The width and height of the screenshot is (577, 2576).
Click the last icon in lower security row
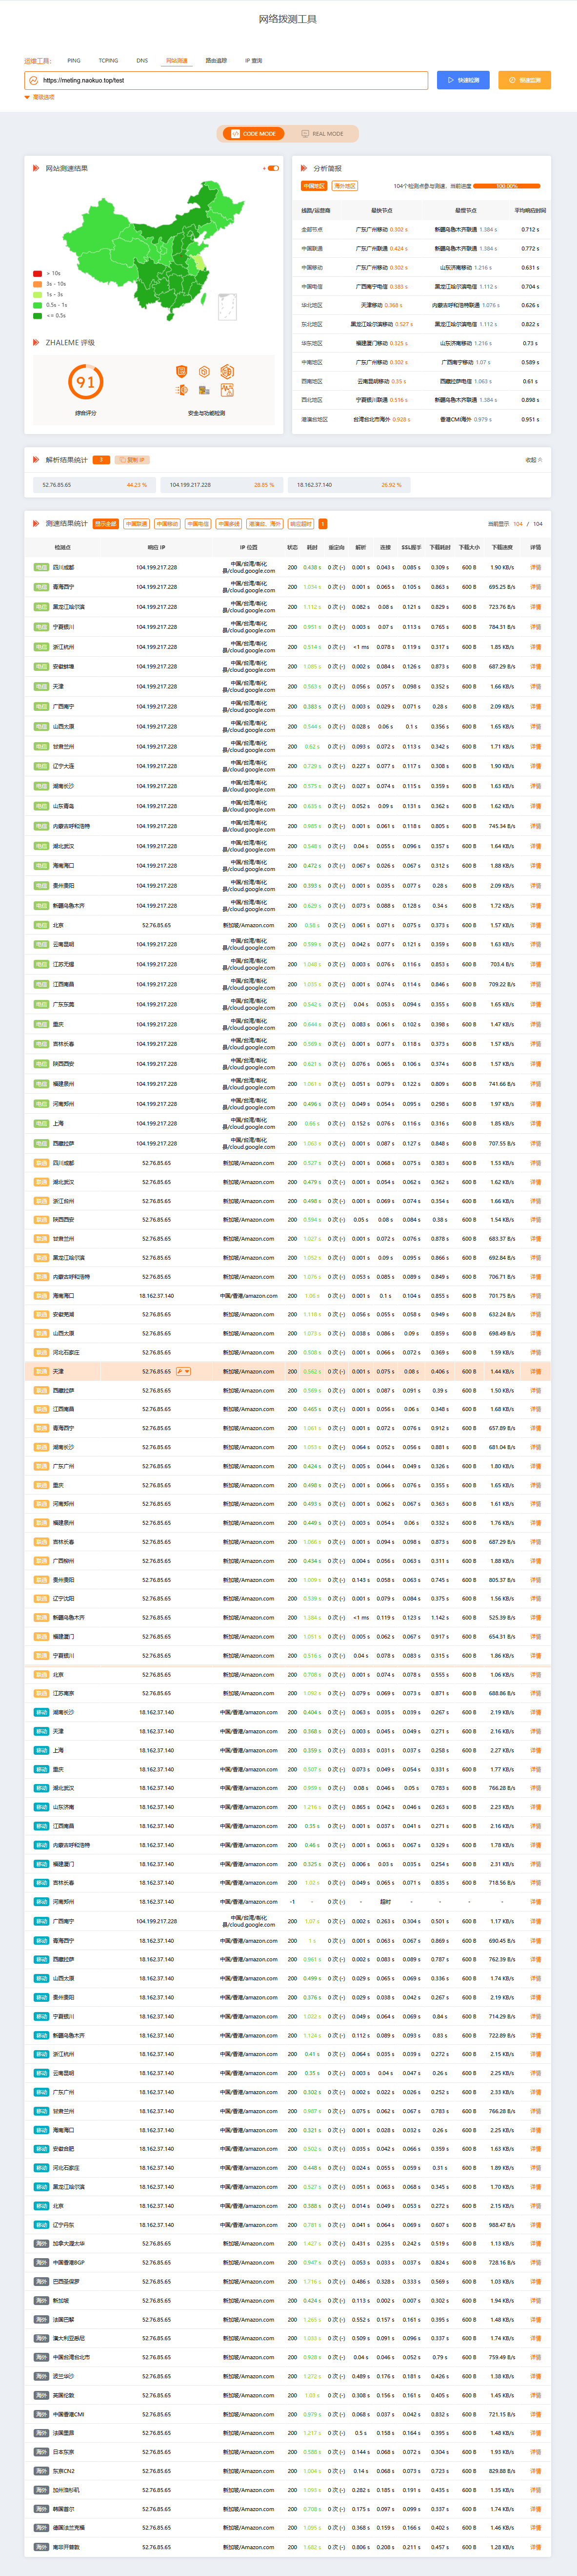(227, 390)
